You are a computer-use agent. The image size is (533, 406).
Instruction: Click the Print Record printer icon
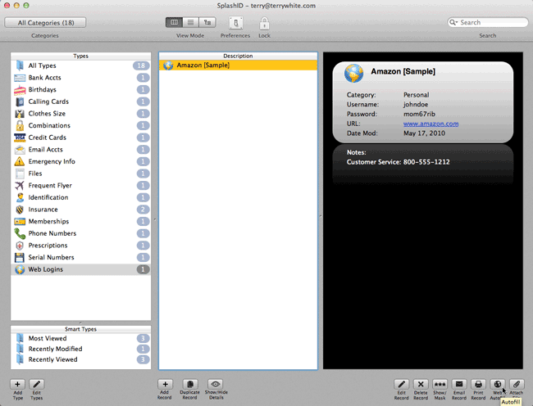478,384
